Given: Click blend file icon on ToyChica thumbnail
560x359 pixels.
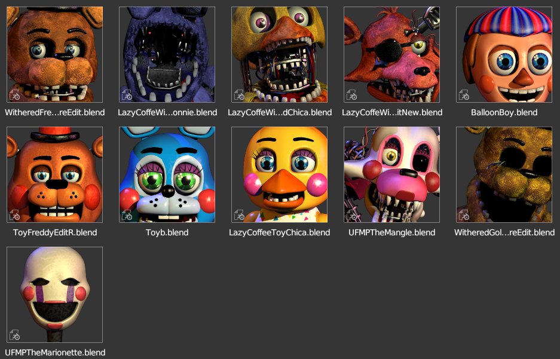Looking at the screenshot, I should (239, 215).
